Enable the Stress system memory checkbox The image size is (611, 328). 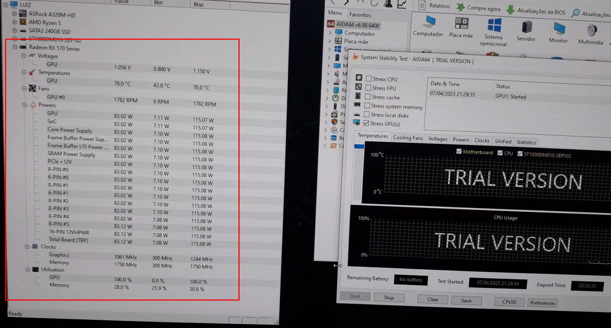pyautogui.click(x=367, y=105)
